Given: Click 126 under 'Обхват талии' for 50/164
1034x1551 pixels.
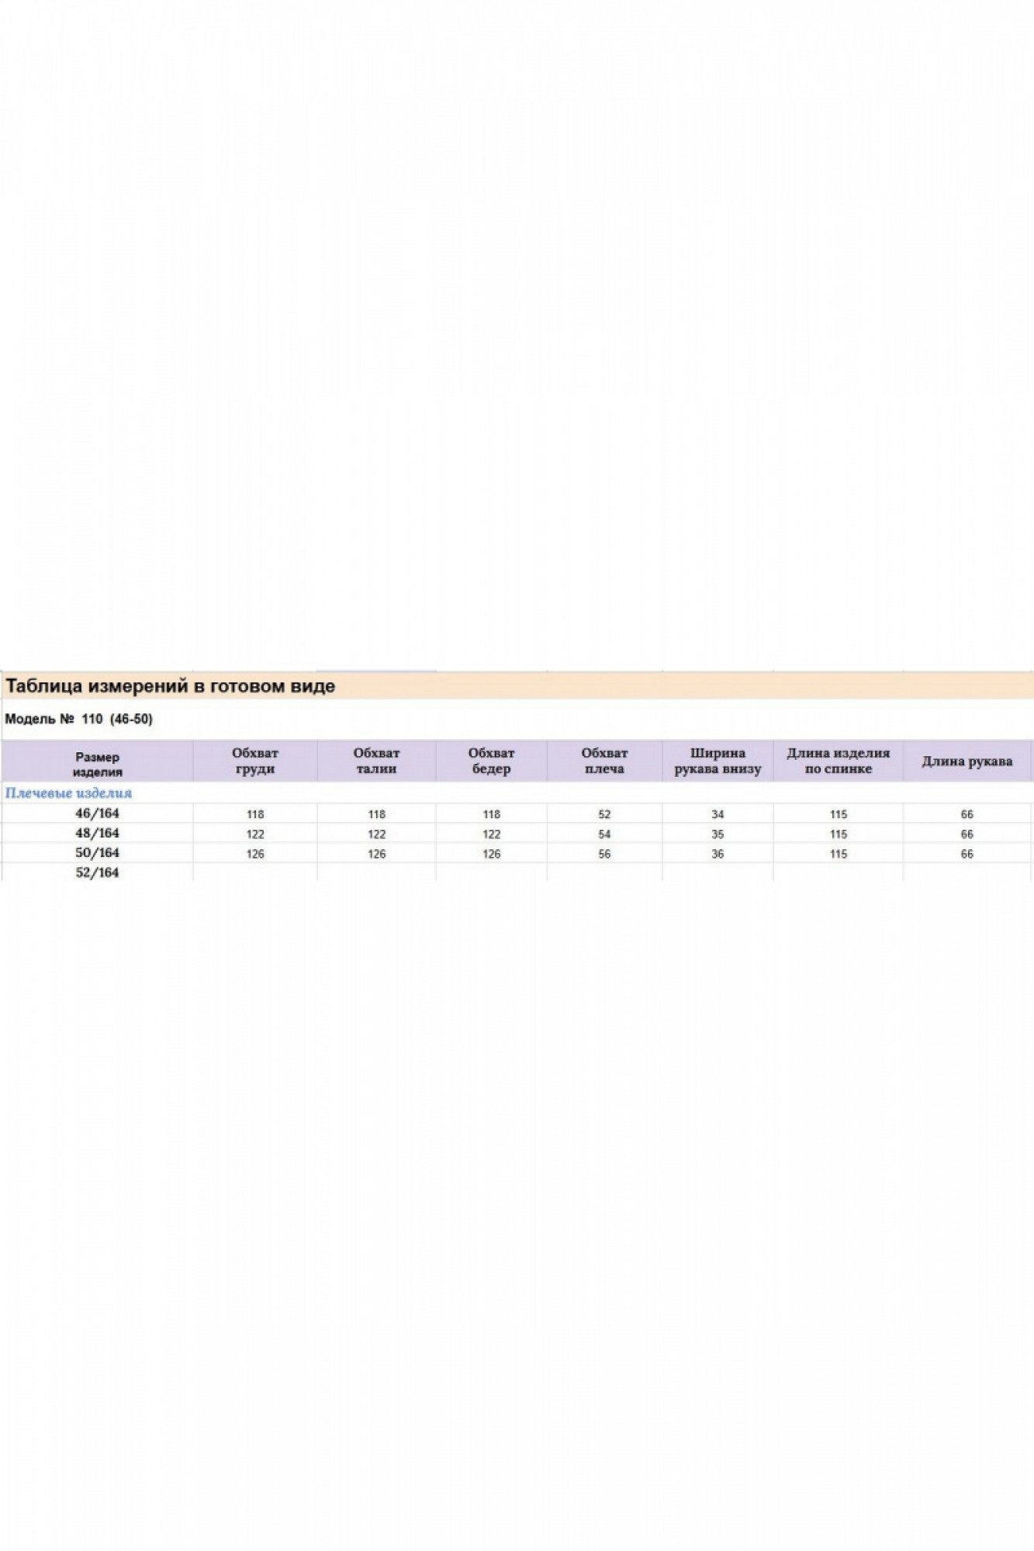Looking at the screenshot, I should [377, 855].
